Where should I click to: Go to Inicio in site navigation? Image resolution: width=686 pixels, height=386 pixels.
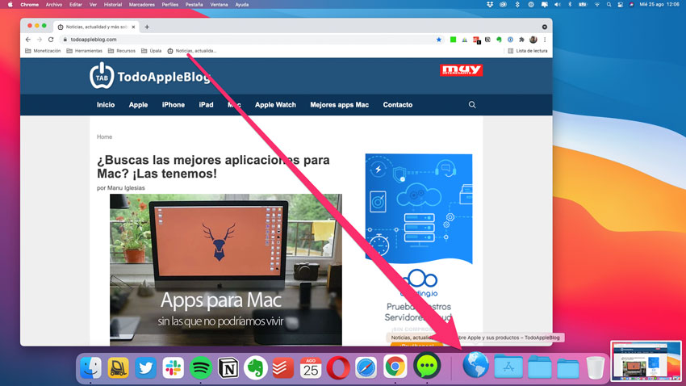[x=106, y=105]
